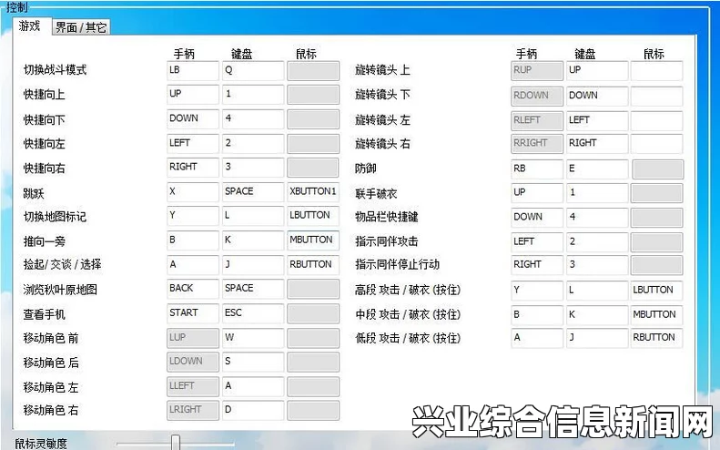This screenshot has height=450, width=720.
Task: Click gamepad field UP for 联手破衣
Action: pyautogui.click(x=537, y=193)
